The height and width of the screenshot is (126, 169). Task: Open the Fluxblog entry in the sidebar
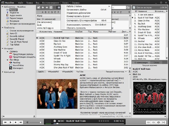click(x=16, y=62)
